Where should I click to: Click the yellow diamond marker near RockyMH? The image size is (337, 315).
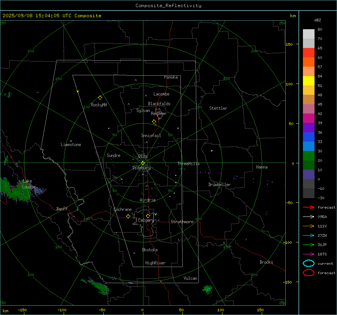click(x=100, y=98)
